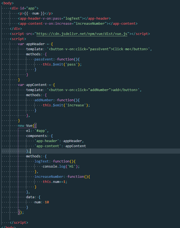Click the closing </div> tag
This screenshot has width=180, height=228.
click(16, 29)
